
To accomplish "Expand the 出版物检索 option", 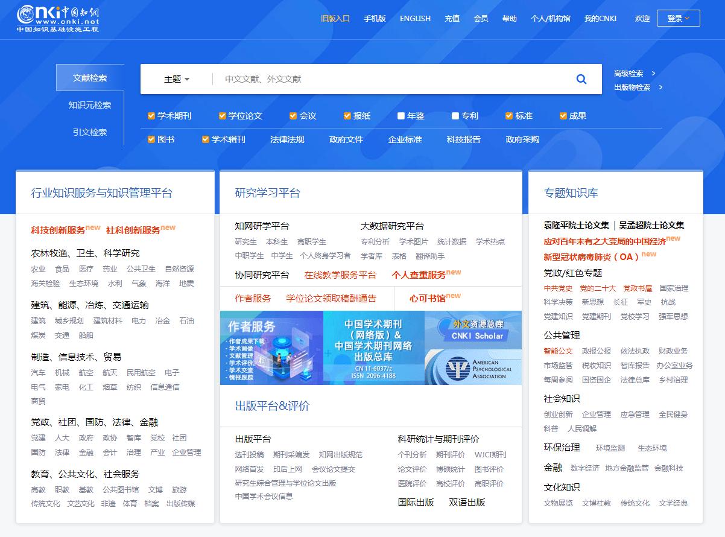I will 632,87.
